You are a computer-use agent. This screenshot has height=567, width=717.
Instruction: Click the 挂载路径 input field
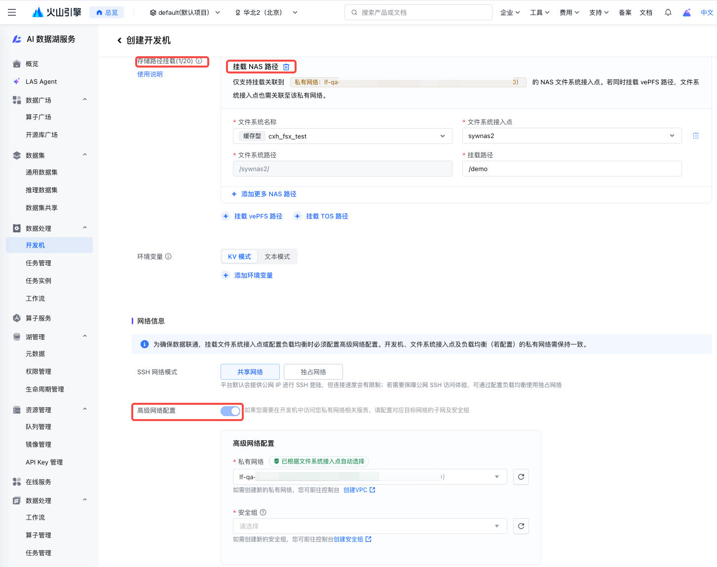pos(571,169)
